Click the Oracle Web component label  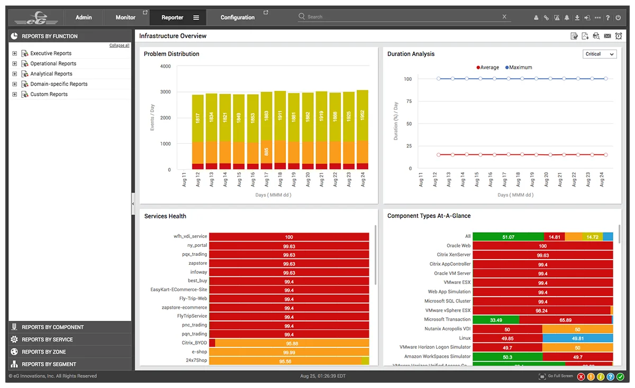click(458, 246)
